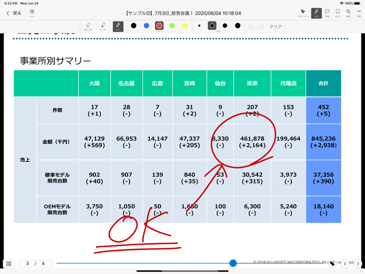
Task: Click the 代理店 column header
Action: 288,83
